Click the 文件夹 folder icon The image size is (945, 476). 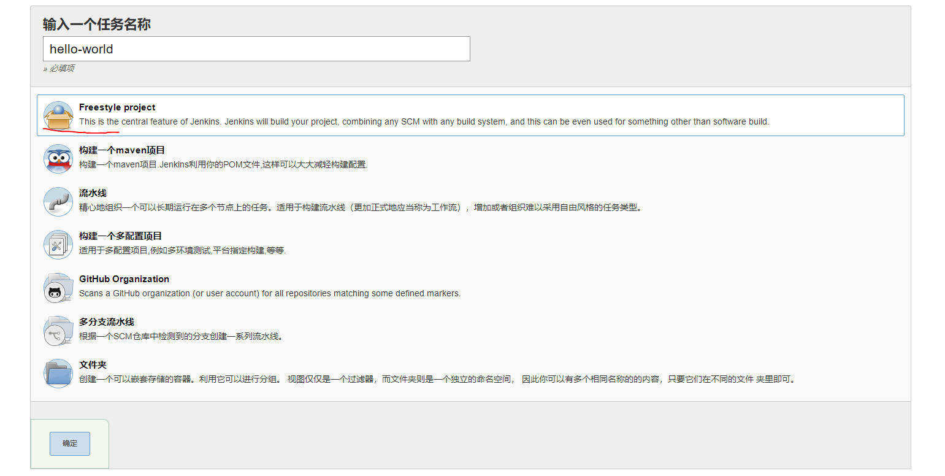pyautogui.click(x=58, y=374)
